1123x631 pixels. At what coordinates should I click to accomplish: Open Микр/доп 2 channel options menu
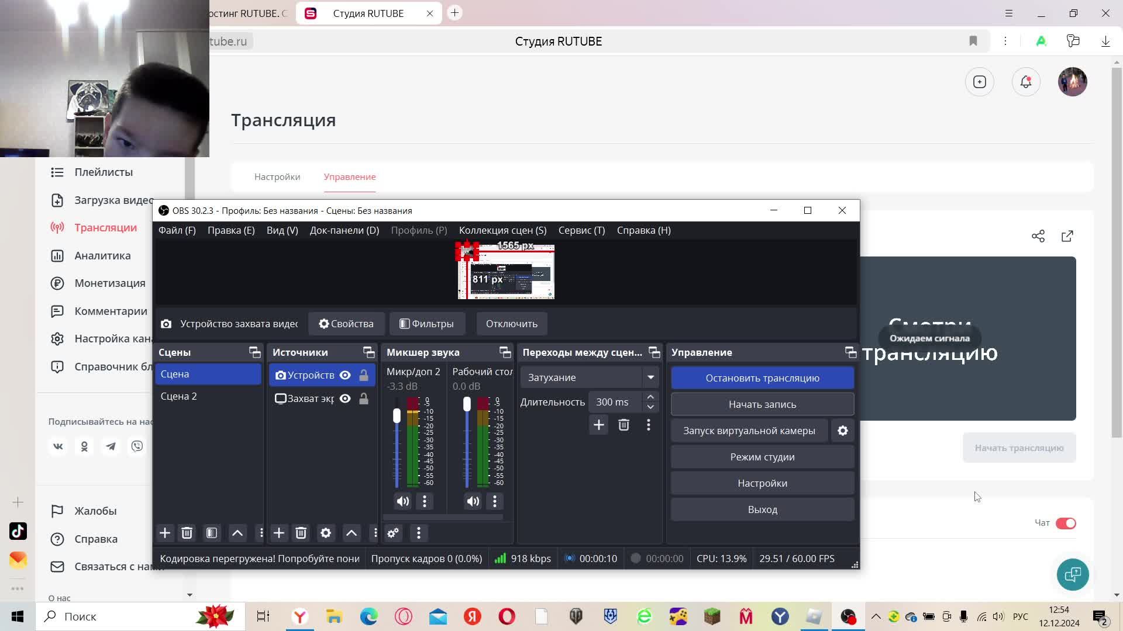coord(425,501)
